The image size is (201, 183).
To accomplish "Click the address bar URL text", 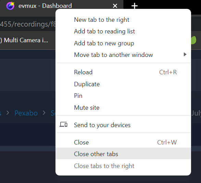I will pos(28,24).
